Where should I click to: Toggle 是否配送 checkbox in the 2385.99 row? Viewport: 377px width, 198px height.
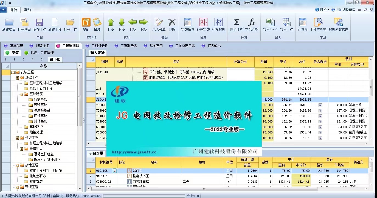coord(320,121)
